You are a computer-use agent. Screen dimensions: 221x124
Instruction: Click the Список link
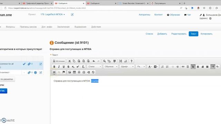[x=150, y=34]
